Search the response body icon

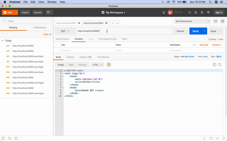(x=219, y=65)
